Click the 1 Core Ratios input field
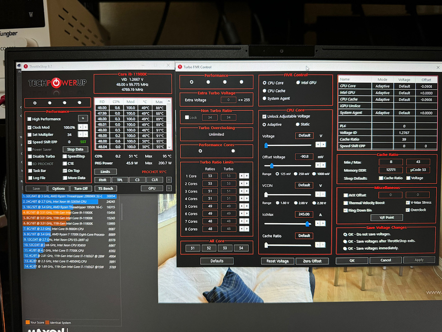Viewport: 442px width, 332px height. 210,176
